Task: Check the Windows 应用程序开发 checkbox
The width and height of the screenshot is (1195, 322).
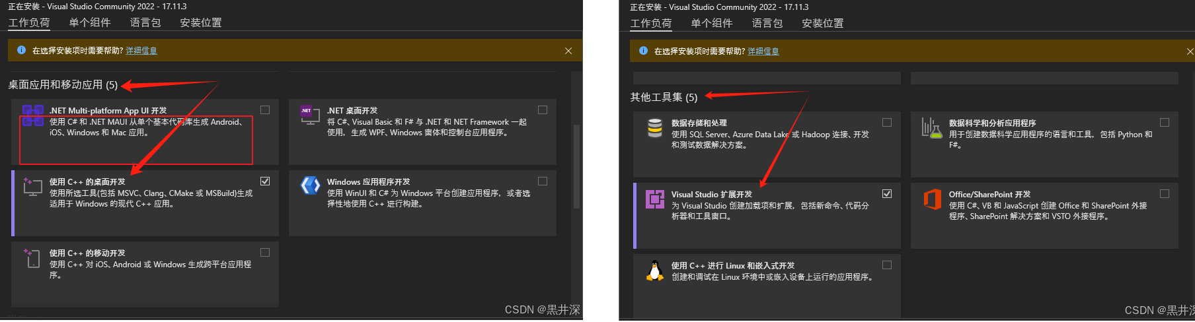Action: pyautogui.click(x=543, y=181)
